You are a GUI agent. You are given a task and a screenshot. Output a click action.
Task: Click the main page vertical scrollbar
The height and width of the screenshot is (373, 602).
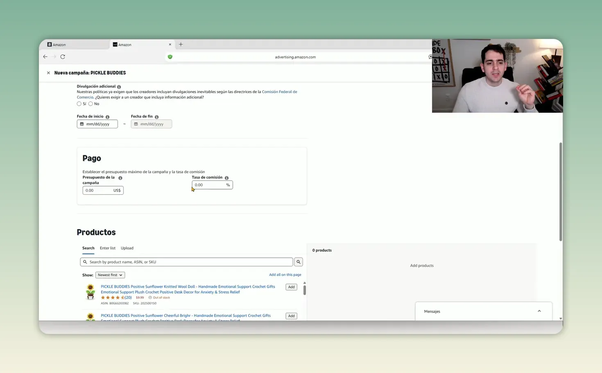pos(561,192)
